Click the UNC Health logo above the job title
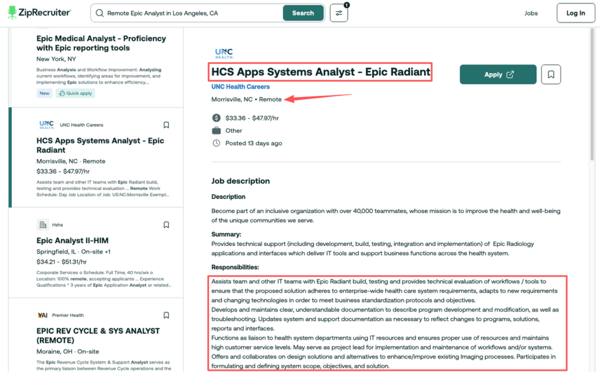The image size is (600, 372). (224, 52)
